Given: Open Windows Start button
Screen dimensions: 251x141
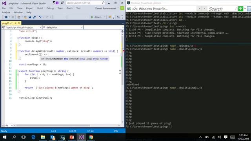Looking at the screenshot, I should 4,137.
